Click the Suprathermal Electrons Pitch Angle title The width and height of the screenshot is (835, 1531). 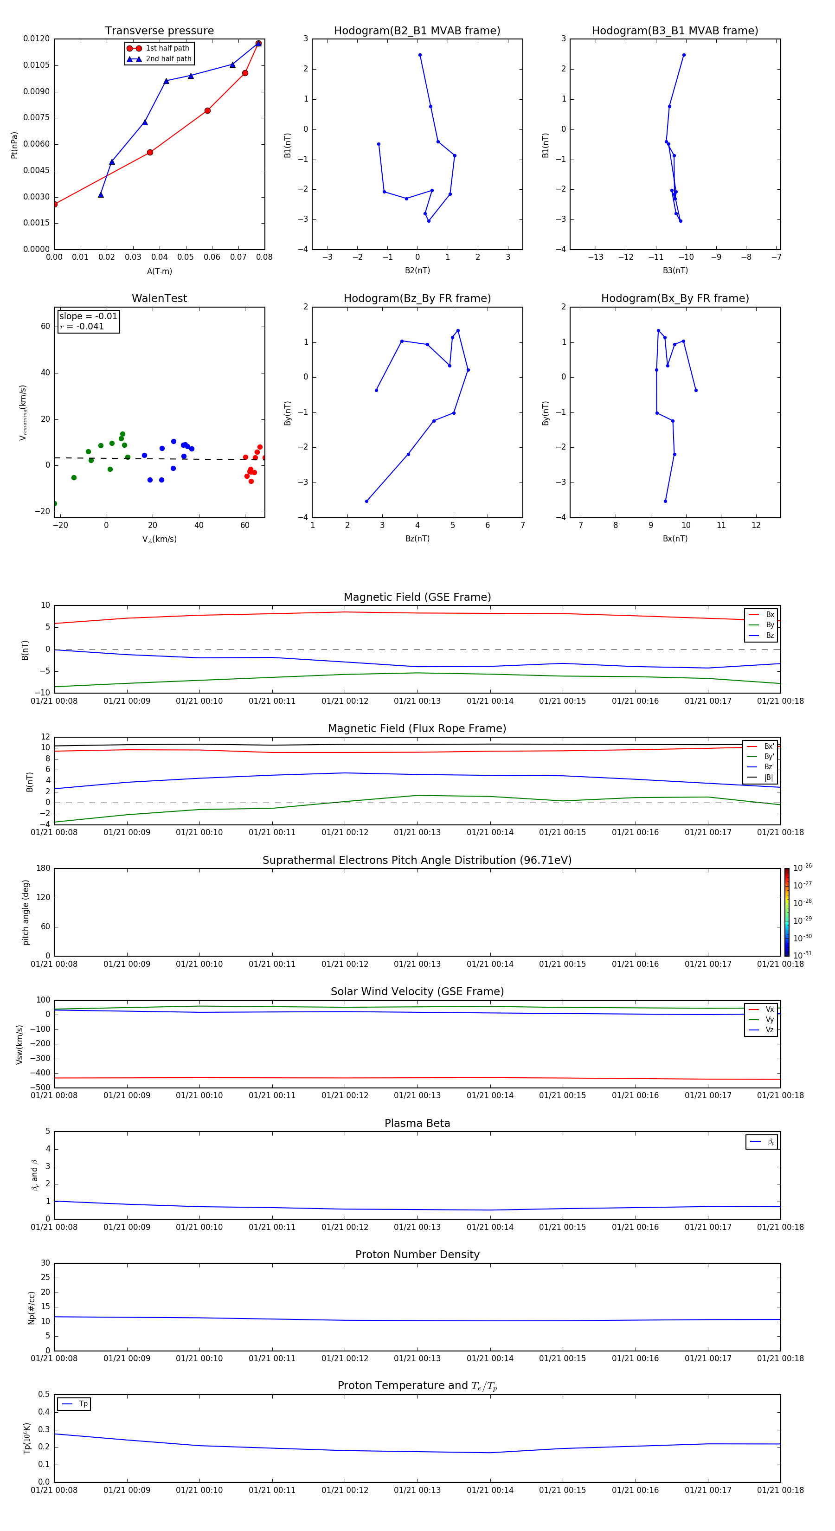click(417, 861)
